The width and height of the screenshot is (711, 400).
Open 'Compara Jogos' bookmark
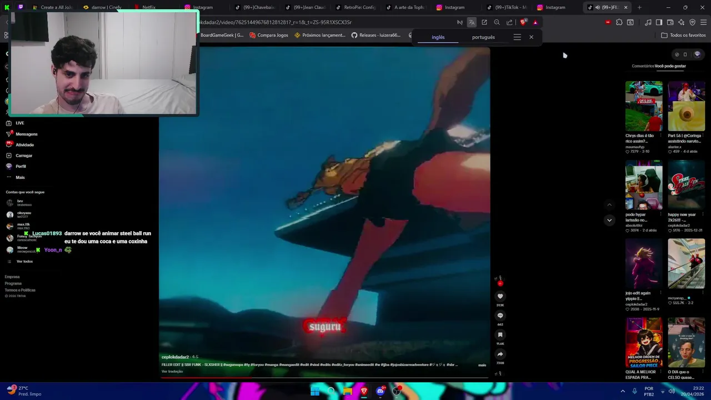click(x=269, y=35)
